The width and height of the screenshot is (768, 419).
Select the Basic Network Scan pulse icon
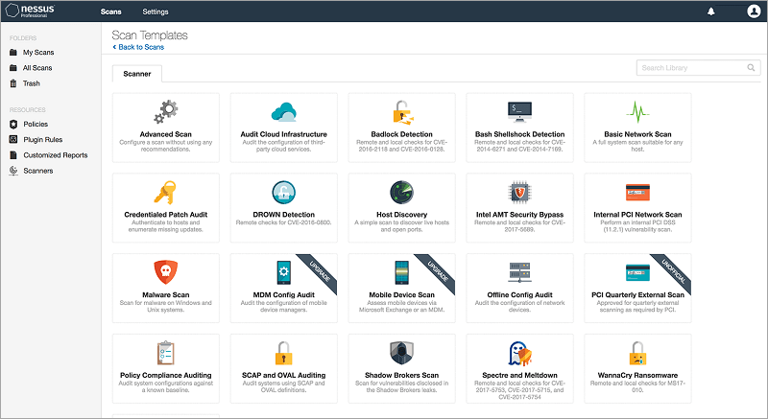[x=637, y=112]
